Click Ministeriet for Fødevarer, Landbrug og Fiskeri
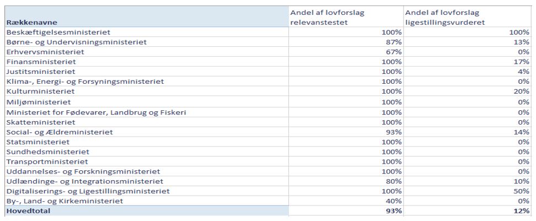Screen dimensions: 536x221 (x=96, y=112)
